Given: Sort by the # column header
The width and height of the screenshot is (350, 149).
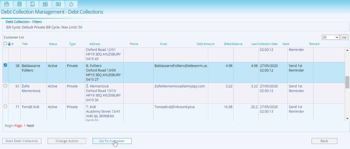Looking at the screenshot, I should tap(13, 44).
